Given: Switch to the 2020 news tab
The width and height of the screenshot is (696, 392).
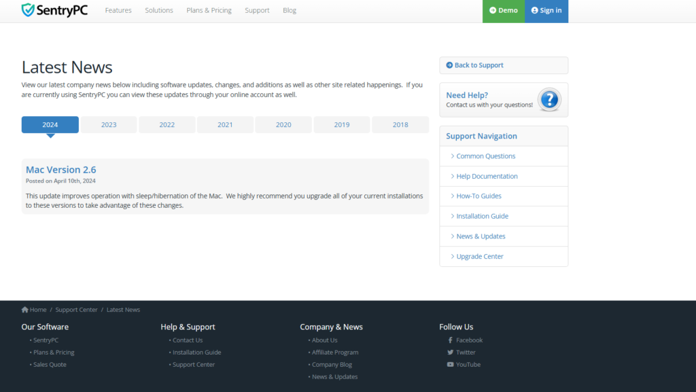Looking at the screenshot, I should [283, 124].
